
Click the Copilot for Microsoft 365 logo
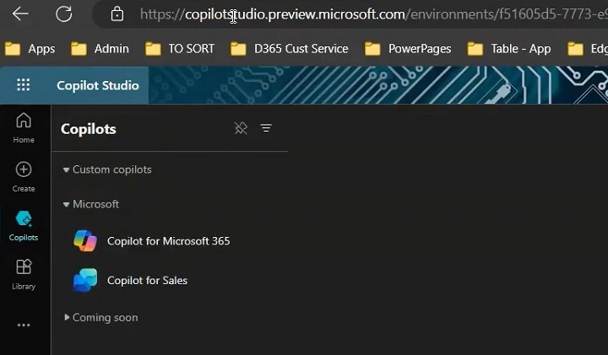[x=85, y=241]
